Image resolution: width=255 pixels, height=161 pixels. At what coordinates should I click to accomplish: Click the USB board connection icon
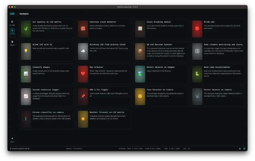tap(10, 149)
